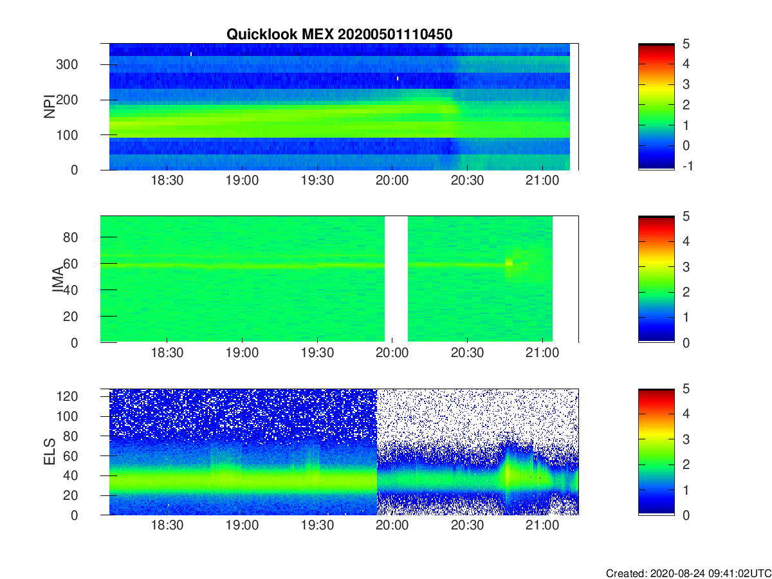Click the 5 label on IMA colorbar
This screenshot has width=772, height=579.
tap(685, 216)
